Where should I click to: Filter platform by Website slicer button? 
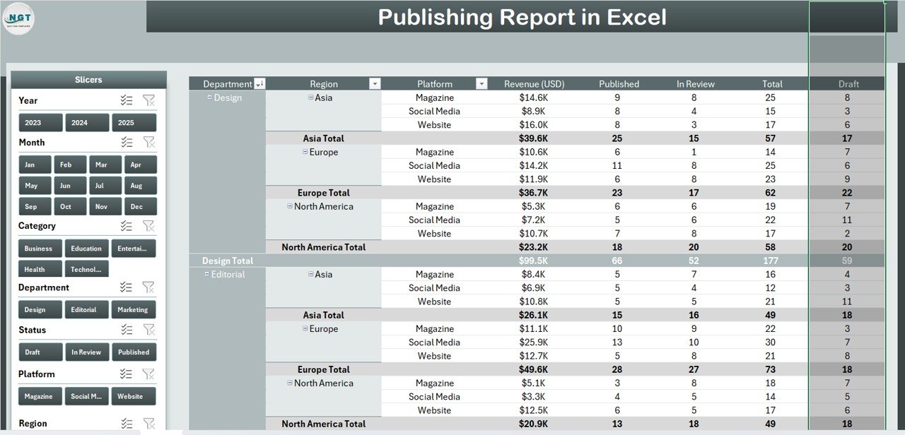134,396
